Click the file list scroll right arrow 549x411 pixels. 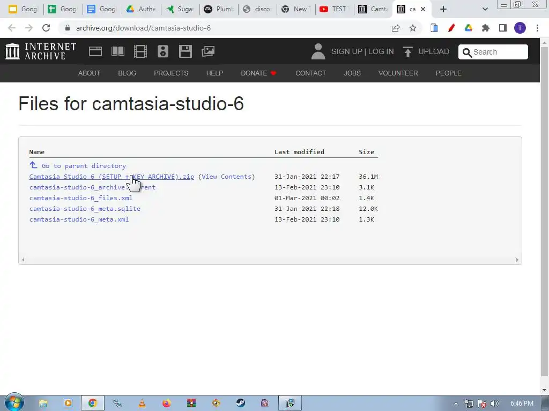point(517,260)
